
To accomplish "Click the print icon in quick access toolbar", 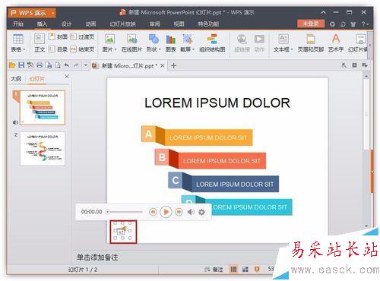I will pyautogui.click(x=40, y=65).
